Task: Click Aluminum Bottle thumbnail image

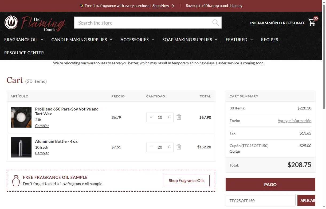Action: coord(21,147)
